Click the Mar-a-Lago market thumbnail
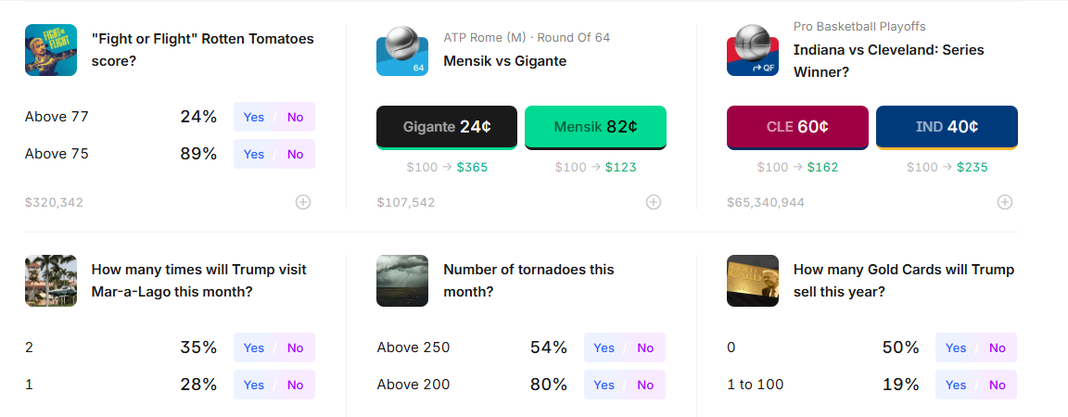 click(x=51, y=281)
